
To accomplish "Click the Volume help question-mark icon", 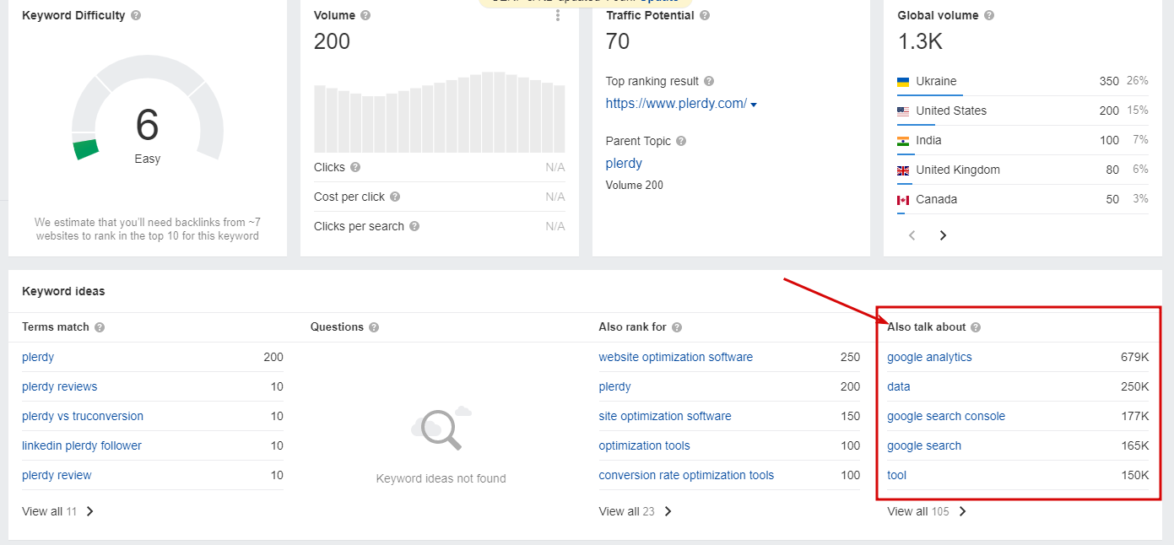I will point(365,15).
